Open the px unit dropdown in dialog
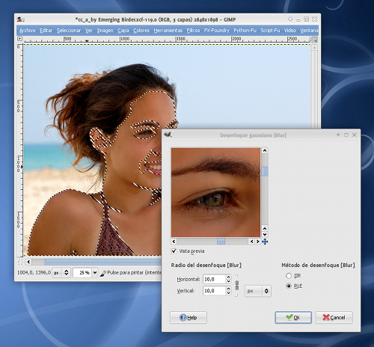Image resolution: width=374 pixels, height=347 pixels. coord(257,291)
